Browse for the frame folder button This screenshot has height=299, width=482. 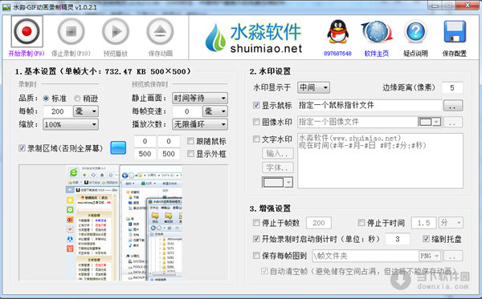coord(453,256)
